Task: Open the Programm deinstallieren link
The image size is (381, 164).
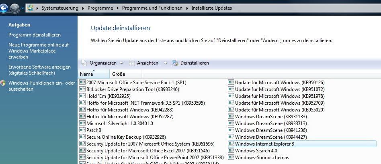Action: pos(35,35)
